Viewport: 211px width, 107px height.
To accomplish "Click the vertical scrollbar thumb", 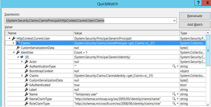I will tap(208, 50).
